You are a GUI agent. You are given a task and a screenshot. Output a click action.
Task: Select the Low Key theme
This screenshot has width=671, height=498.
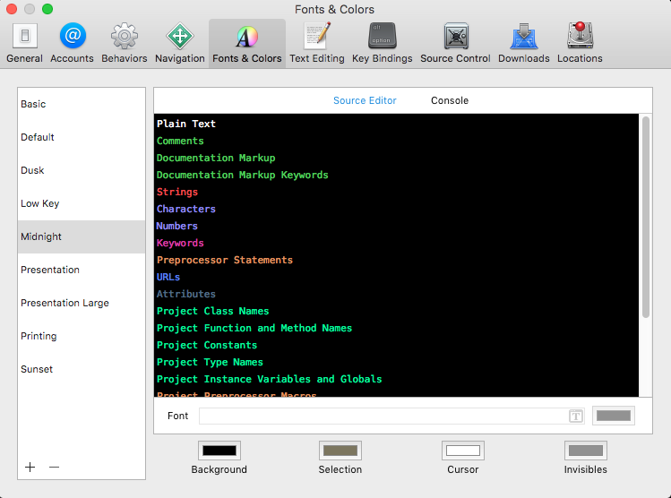click(x=82, y=203)
